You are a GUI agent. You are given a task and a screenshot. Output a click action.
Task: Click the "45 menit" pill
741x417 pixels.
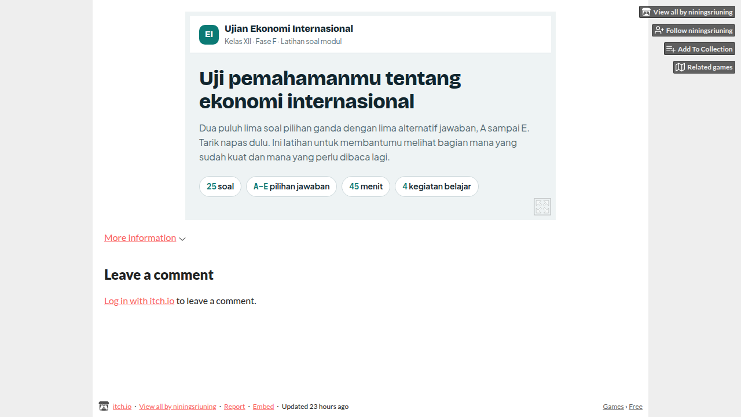coord(366,186)
